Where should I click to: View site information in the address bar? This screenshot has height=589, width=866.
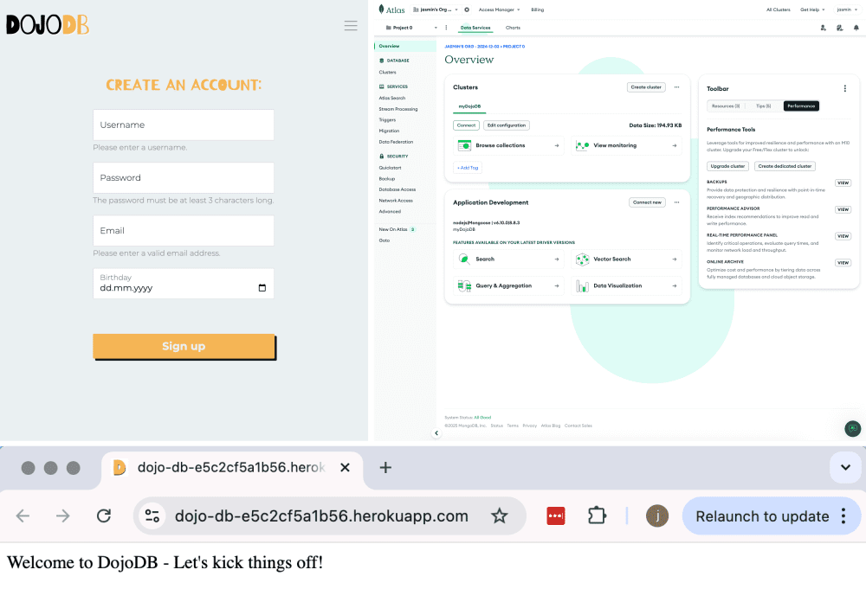pyautogui.click(x=152, y=515)
